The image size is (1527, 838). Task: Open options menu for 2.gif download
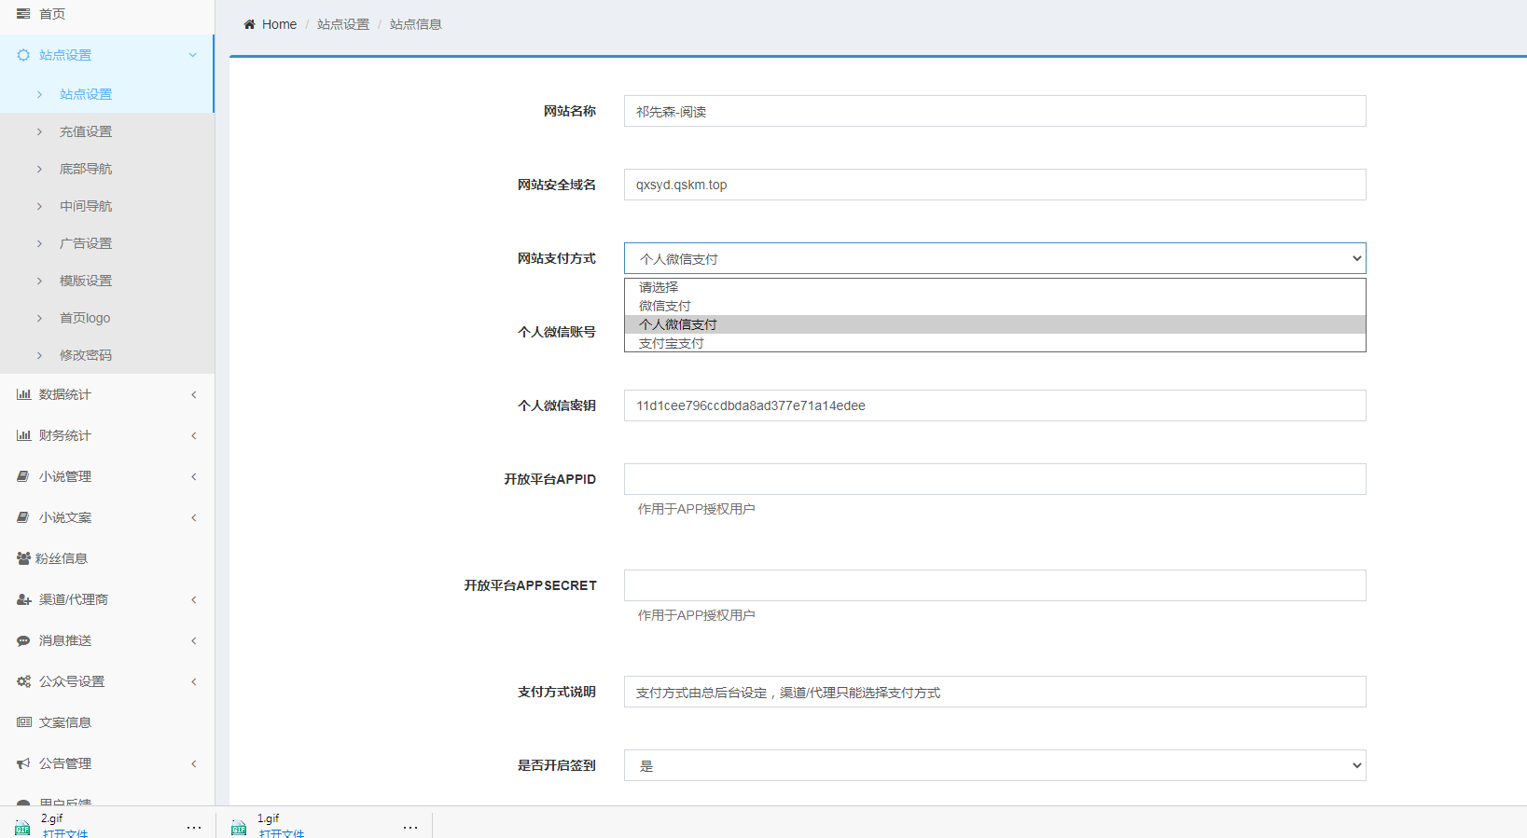(x=194, y=827)
